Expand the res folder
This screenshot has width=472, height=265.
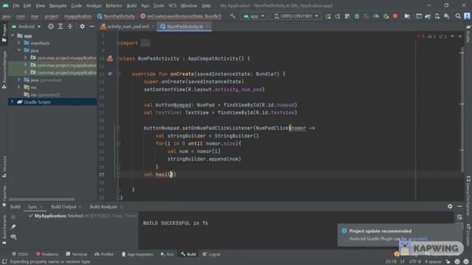[19, 88]
